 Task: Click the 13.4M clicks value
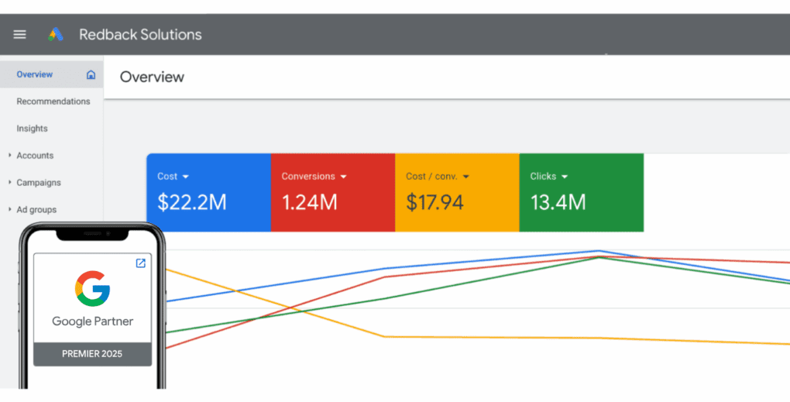coord(558,202)
